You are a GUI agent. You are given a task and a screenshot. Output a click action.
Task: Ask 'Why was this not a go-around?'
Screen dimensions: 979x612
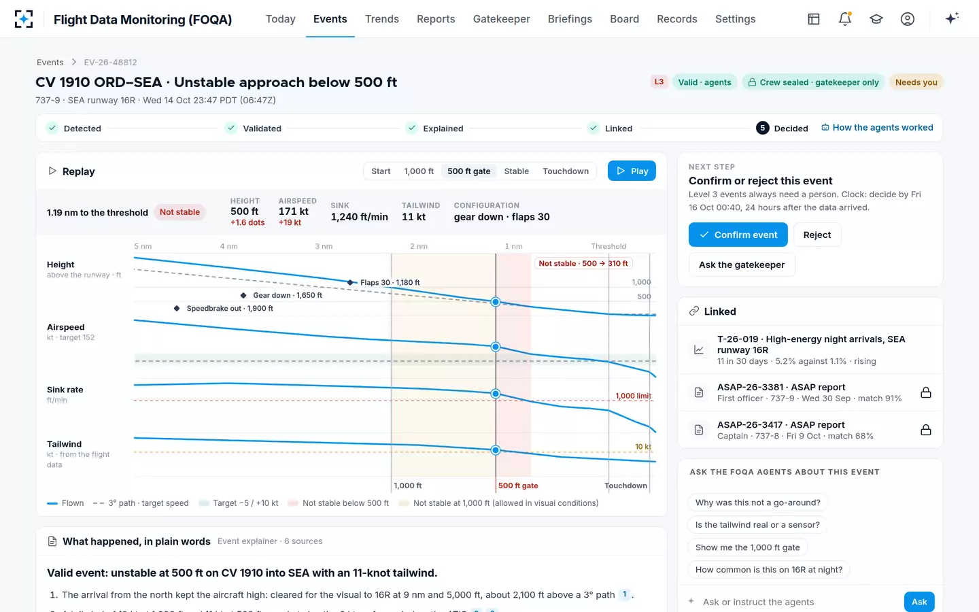[758, 503]
